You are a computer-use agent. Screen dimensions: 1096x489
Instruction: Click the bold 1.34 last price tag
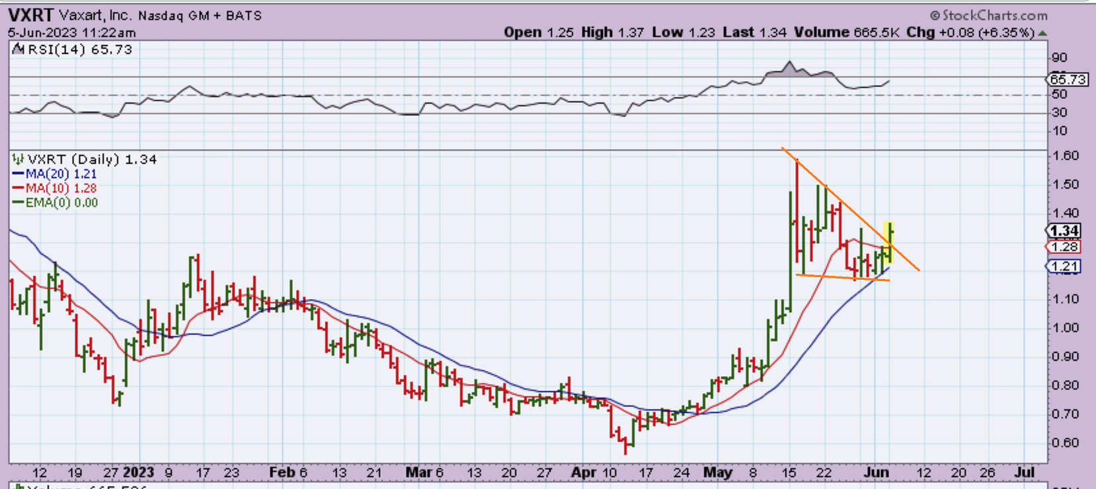pos(1064,230)
